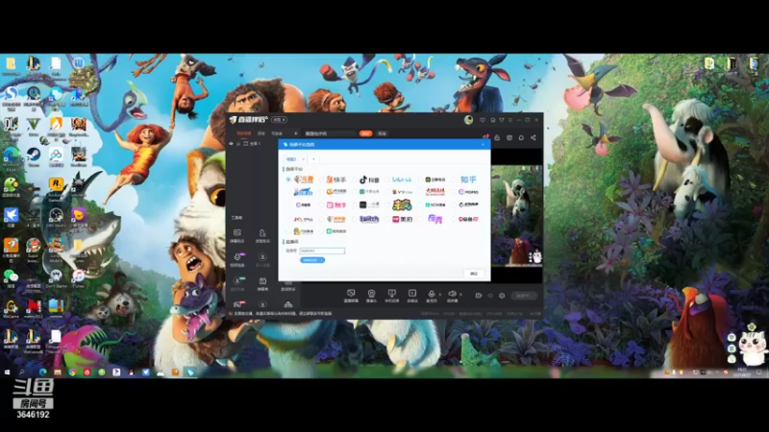Open the bell notifications icon
Image resolution: width=769 pixels, height=432 pixels.
point(521,137)
